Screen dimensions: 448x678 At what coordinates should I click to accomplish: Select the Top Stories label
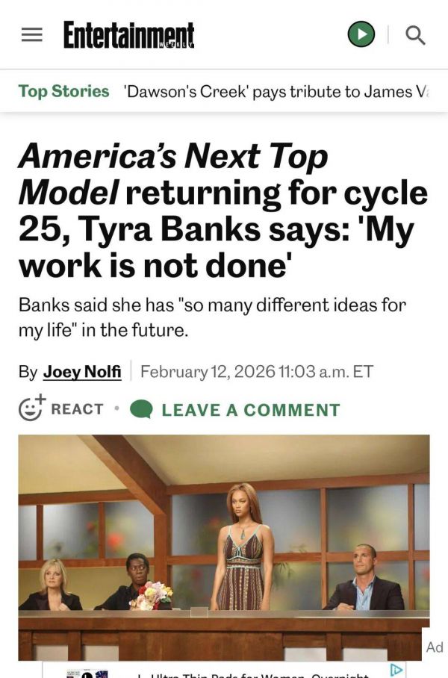[x=63, y=91]
